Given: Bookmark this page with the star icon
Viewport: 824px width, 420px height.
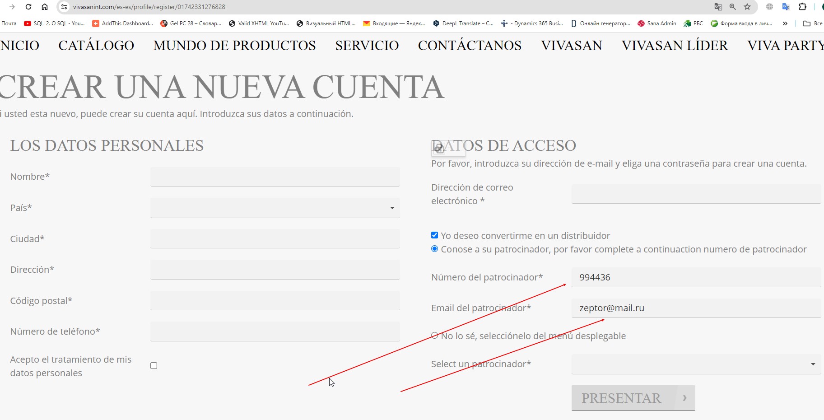Looking at the screenshot, I should [x=747, y=7].
